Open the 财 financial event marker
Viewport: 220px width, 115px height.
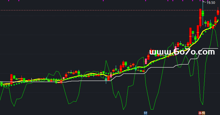pos(145,113)
